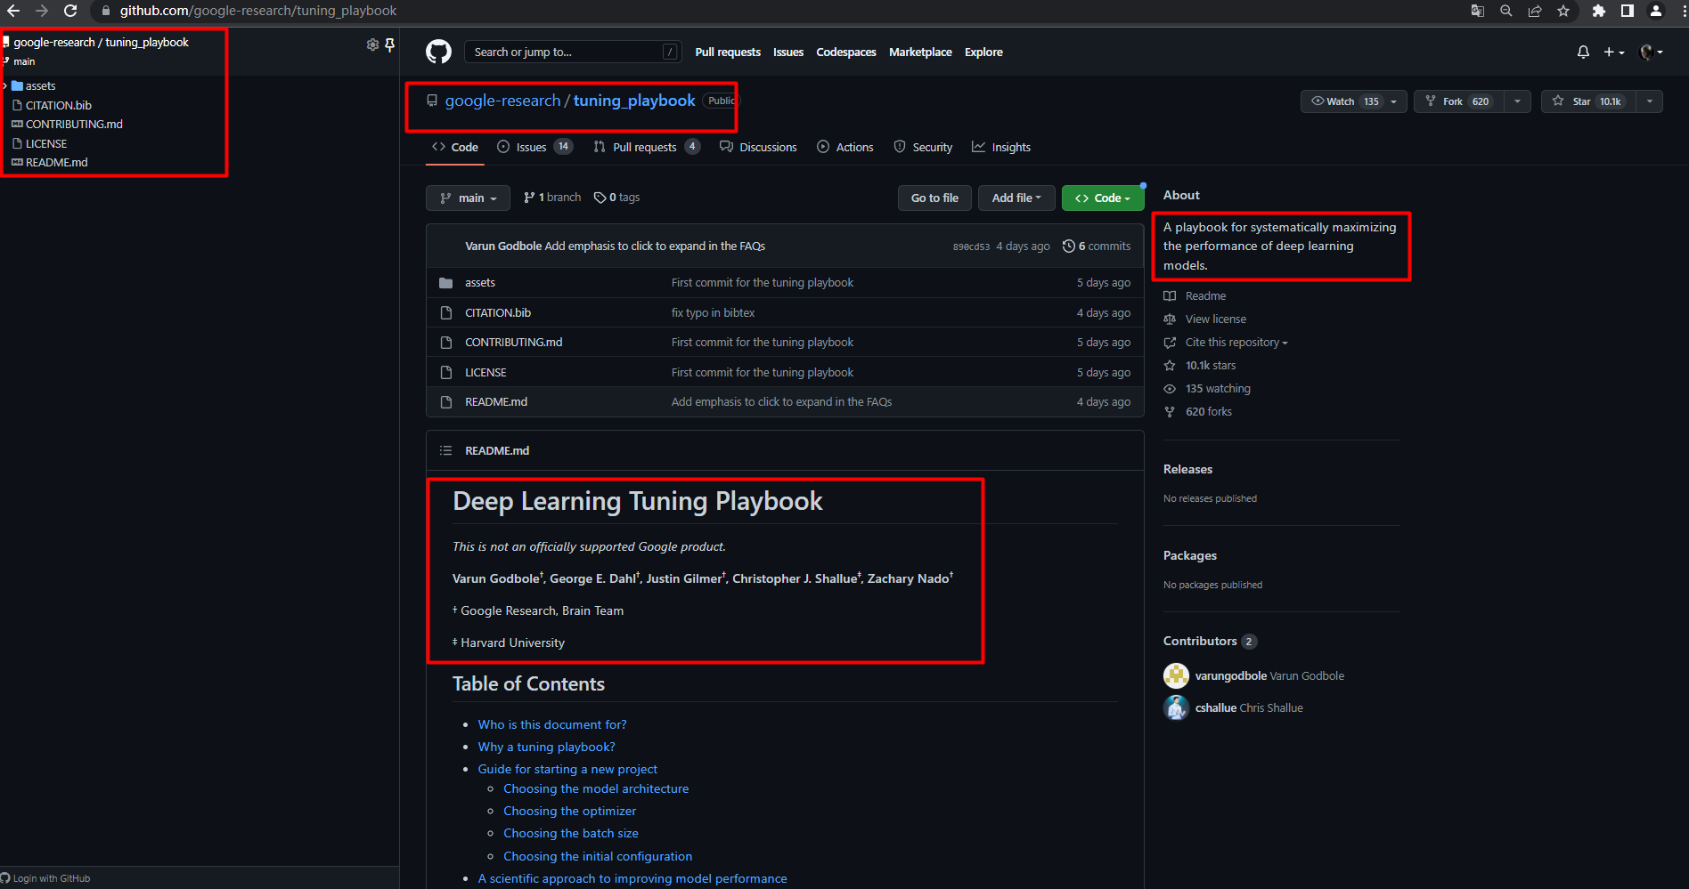Open the Fork options dropdown arrow
This screenshot has width=1689, height=889.
1517,101
